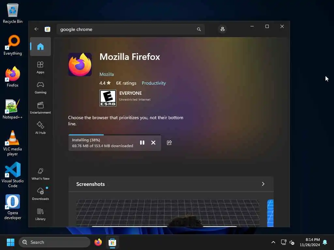Open the Apps section in sidebar
The image size is (334, 250).
pos(40,67)
